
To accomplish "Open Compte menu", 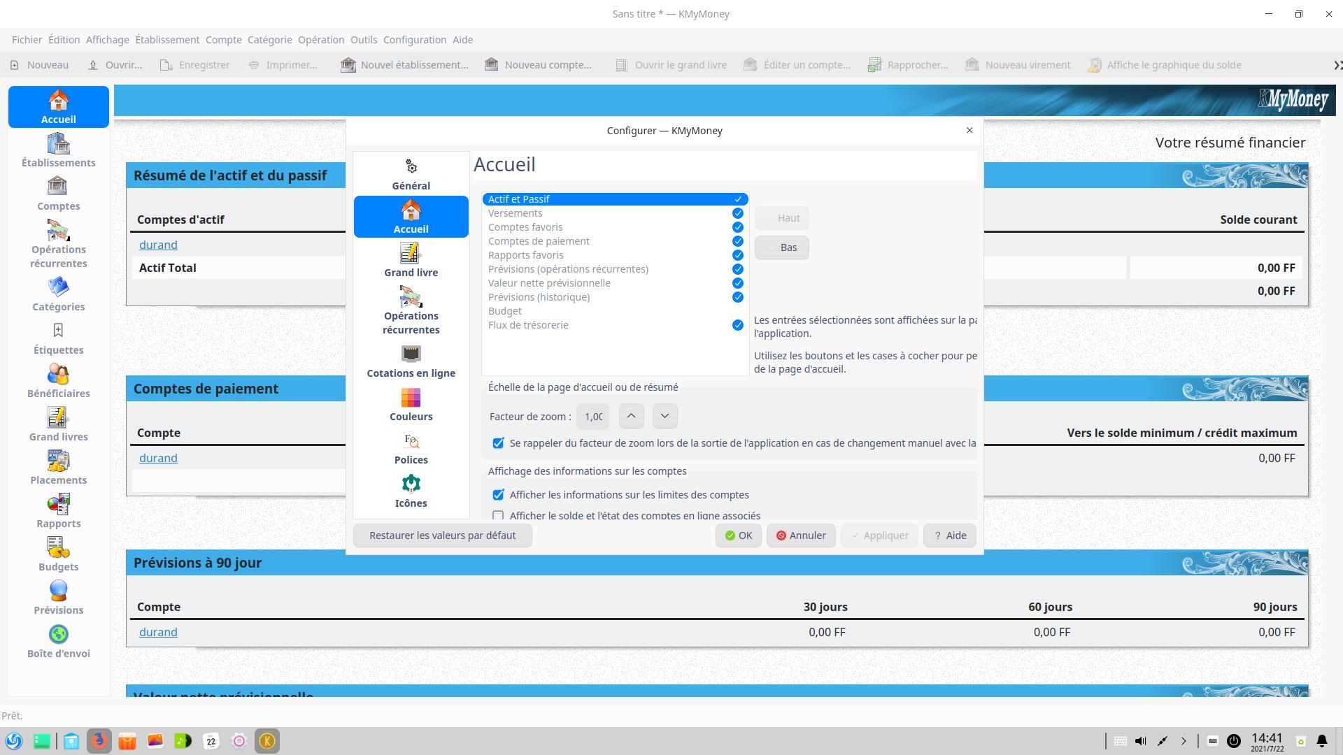I will coord(223,40).
